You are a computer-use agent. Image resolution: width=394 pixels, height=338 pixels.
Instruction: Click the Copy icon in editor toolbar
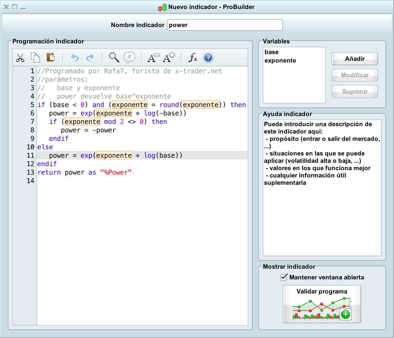point(35,57)
